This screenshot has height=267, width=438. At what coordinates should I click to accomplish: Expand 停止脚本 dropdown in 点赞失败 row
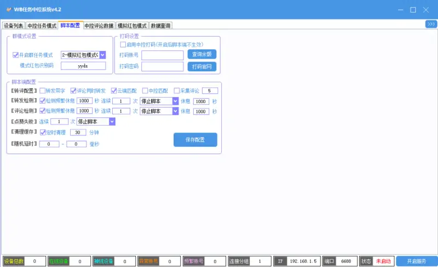point(112,122)
